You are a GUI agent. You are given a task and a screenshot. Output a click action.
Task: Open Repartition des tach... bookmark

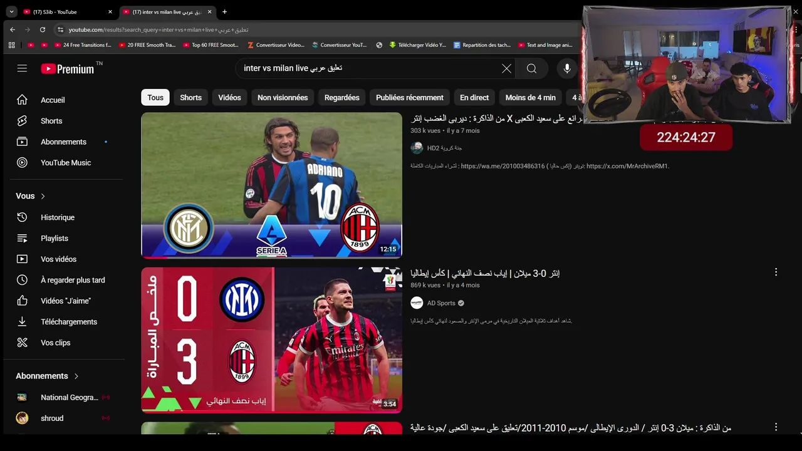pyautogui.click(x=482, y=45)
